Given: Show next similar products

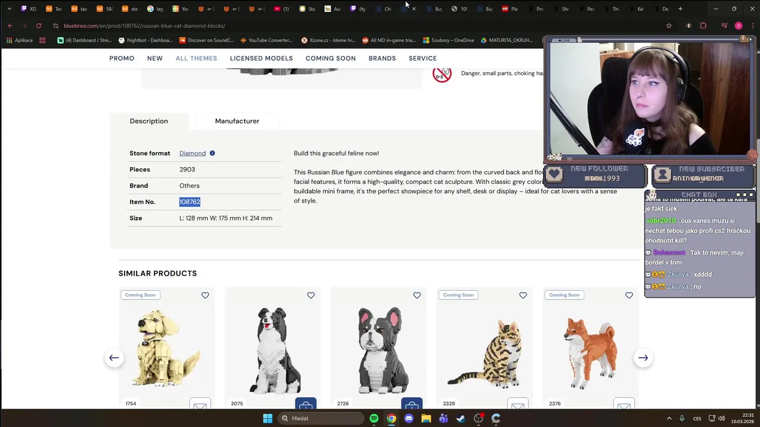Looking at the screenshot, I should point(643,358).
